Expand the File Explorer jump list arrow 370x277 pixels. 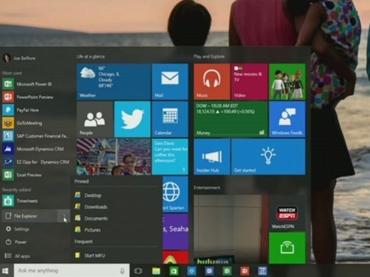[x=65, y=215]
